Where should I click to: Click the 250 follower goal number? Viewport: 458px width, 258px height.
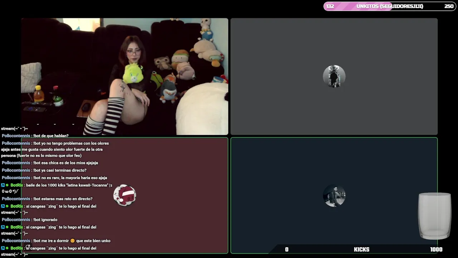click(x=449, y=6)
